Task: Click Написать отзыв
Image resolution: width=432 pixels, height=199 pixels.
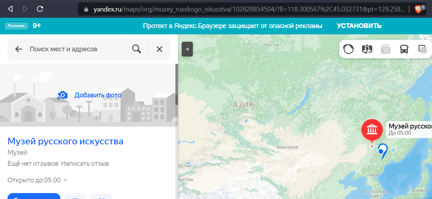Action: [85, 164]
